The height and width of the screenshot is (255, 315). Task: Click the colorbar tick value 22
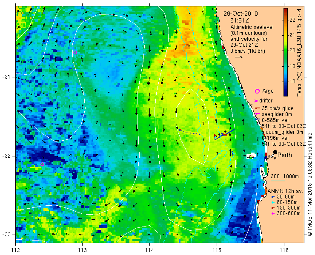click(x=292, y=20)
